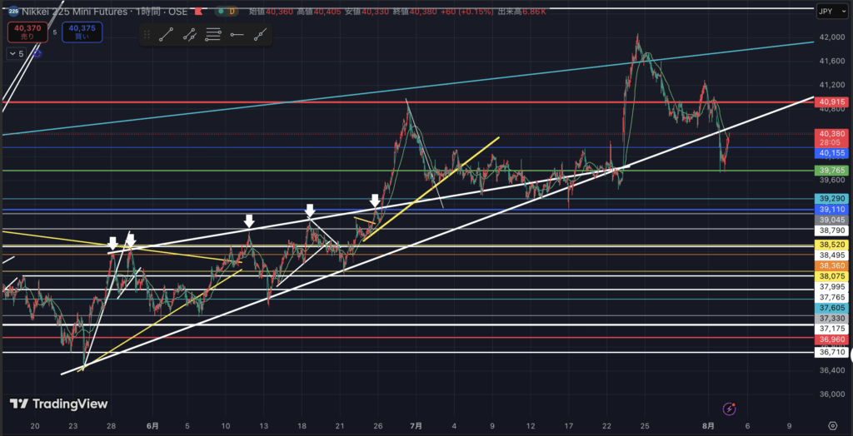Screen dimensions: 853x436
Task: Click the 40,370 sell button
Action: (x=27, y=32)
